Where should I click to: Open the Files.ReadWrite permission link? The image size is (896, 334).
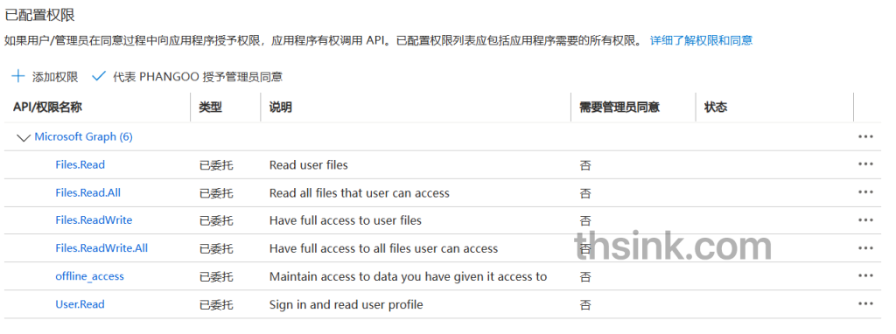tap(94, 219)
